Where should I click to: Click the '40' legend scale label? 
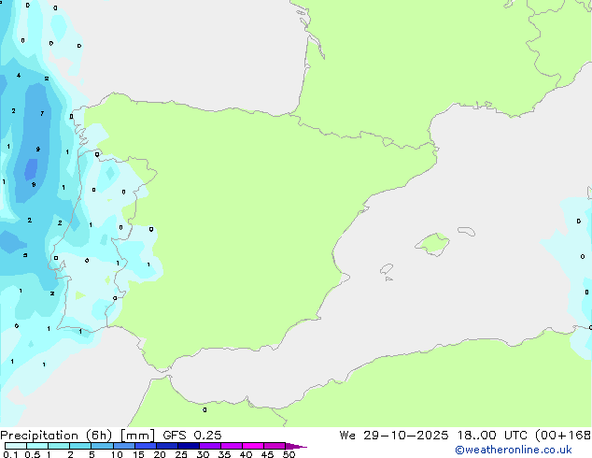[246, 454]
